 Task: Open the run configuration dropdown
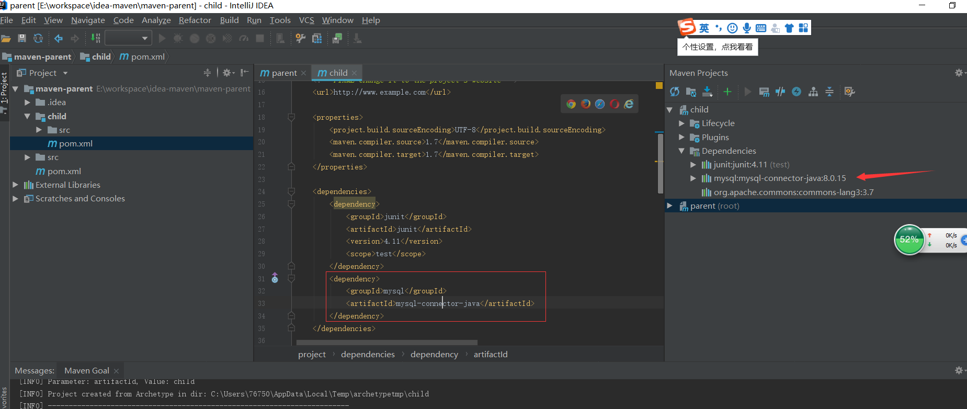[129, 38]
